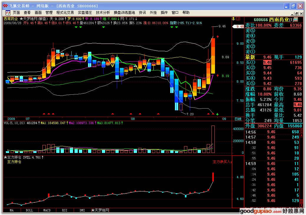Click the 委比 label
The image size is (306, 215).
click(x=250, y=25)
